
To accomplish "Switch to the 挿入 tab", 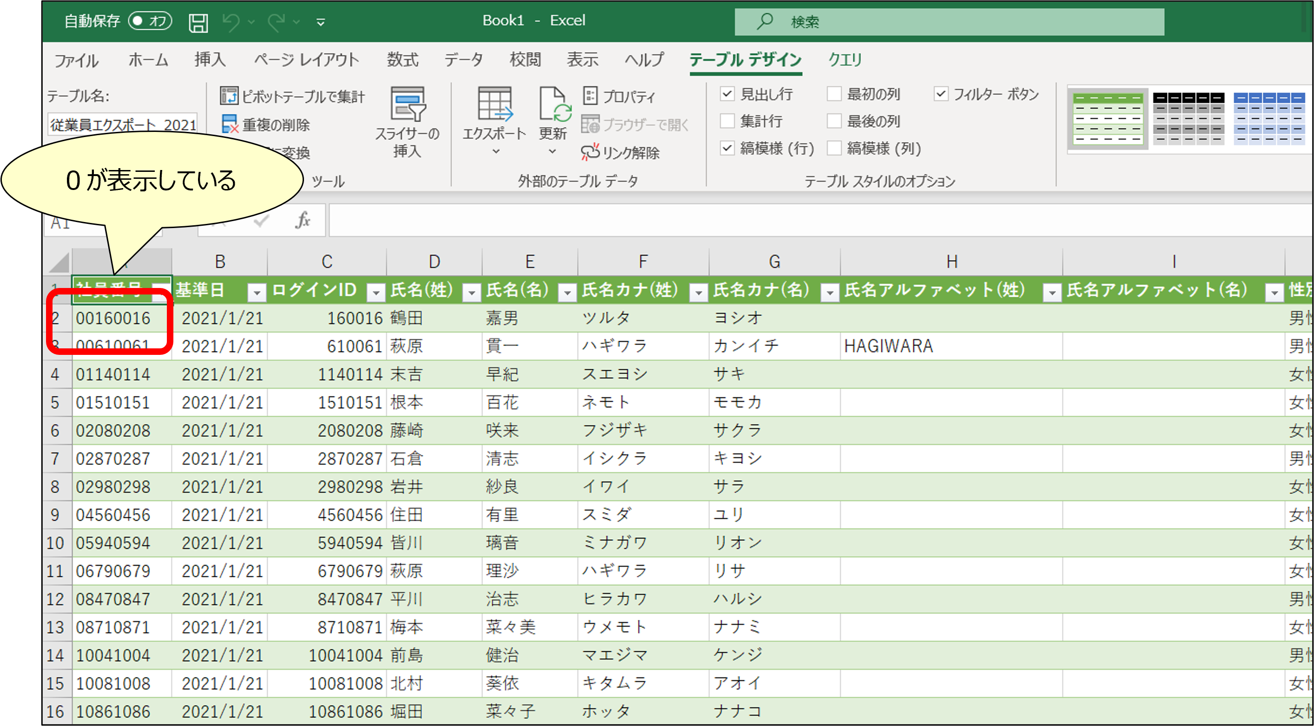I will 210,59.
